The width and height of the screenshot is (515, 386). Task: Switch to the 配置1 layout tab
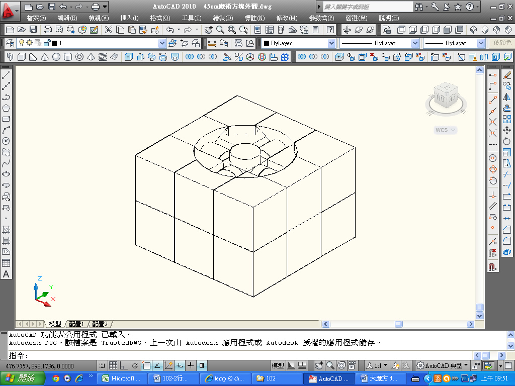tap(76, 324)
